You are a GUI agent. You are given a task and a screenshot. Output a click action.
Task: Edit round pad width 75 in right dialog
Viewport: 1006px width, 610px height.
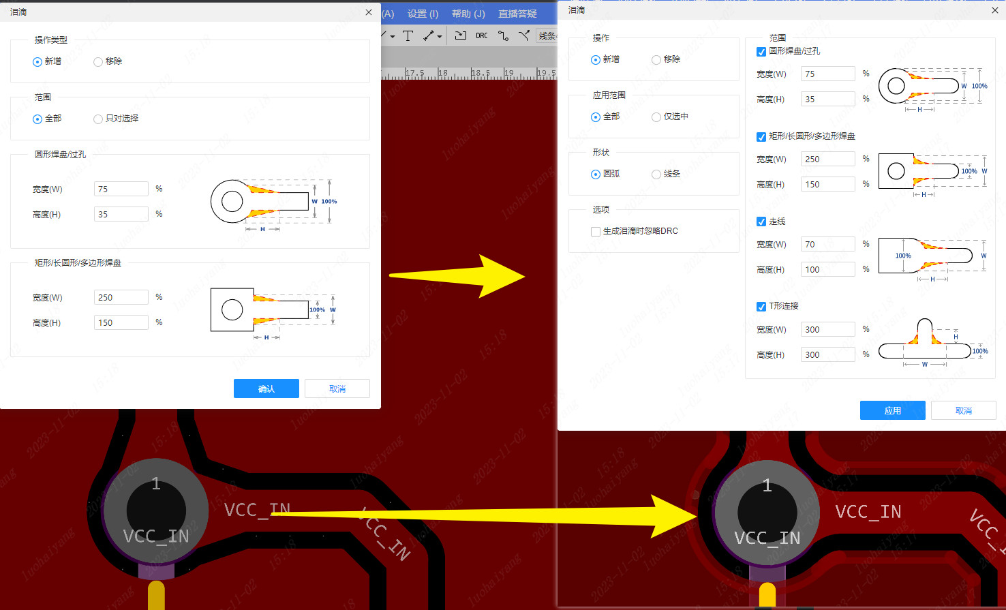[x=828, y=74]
